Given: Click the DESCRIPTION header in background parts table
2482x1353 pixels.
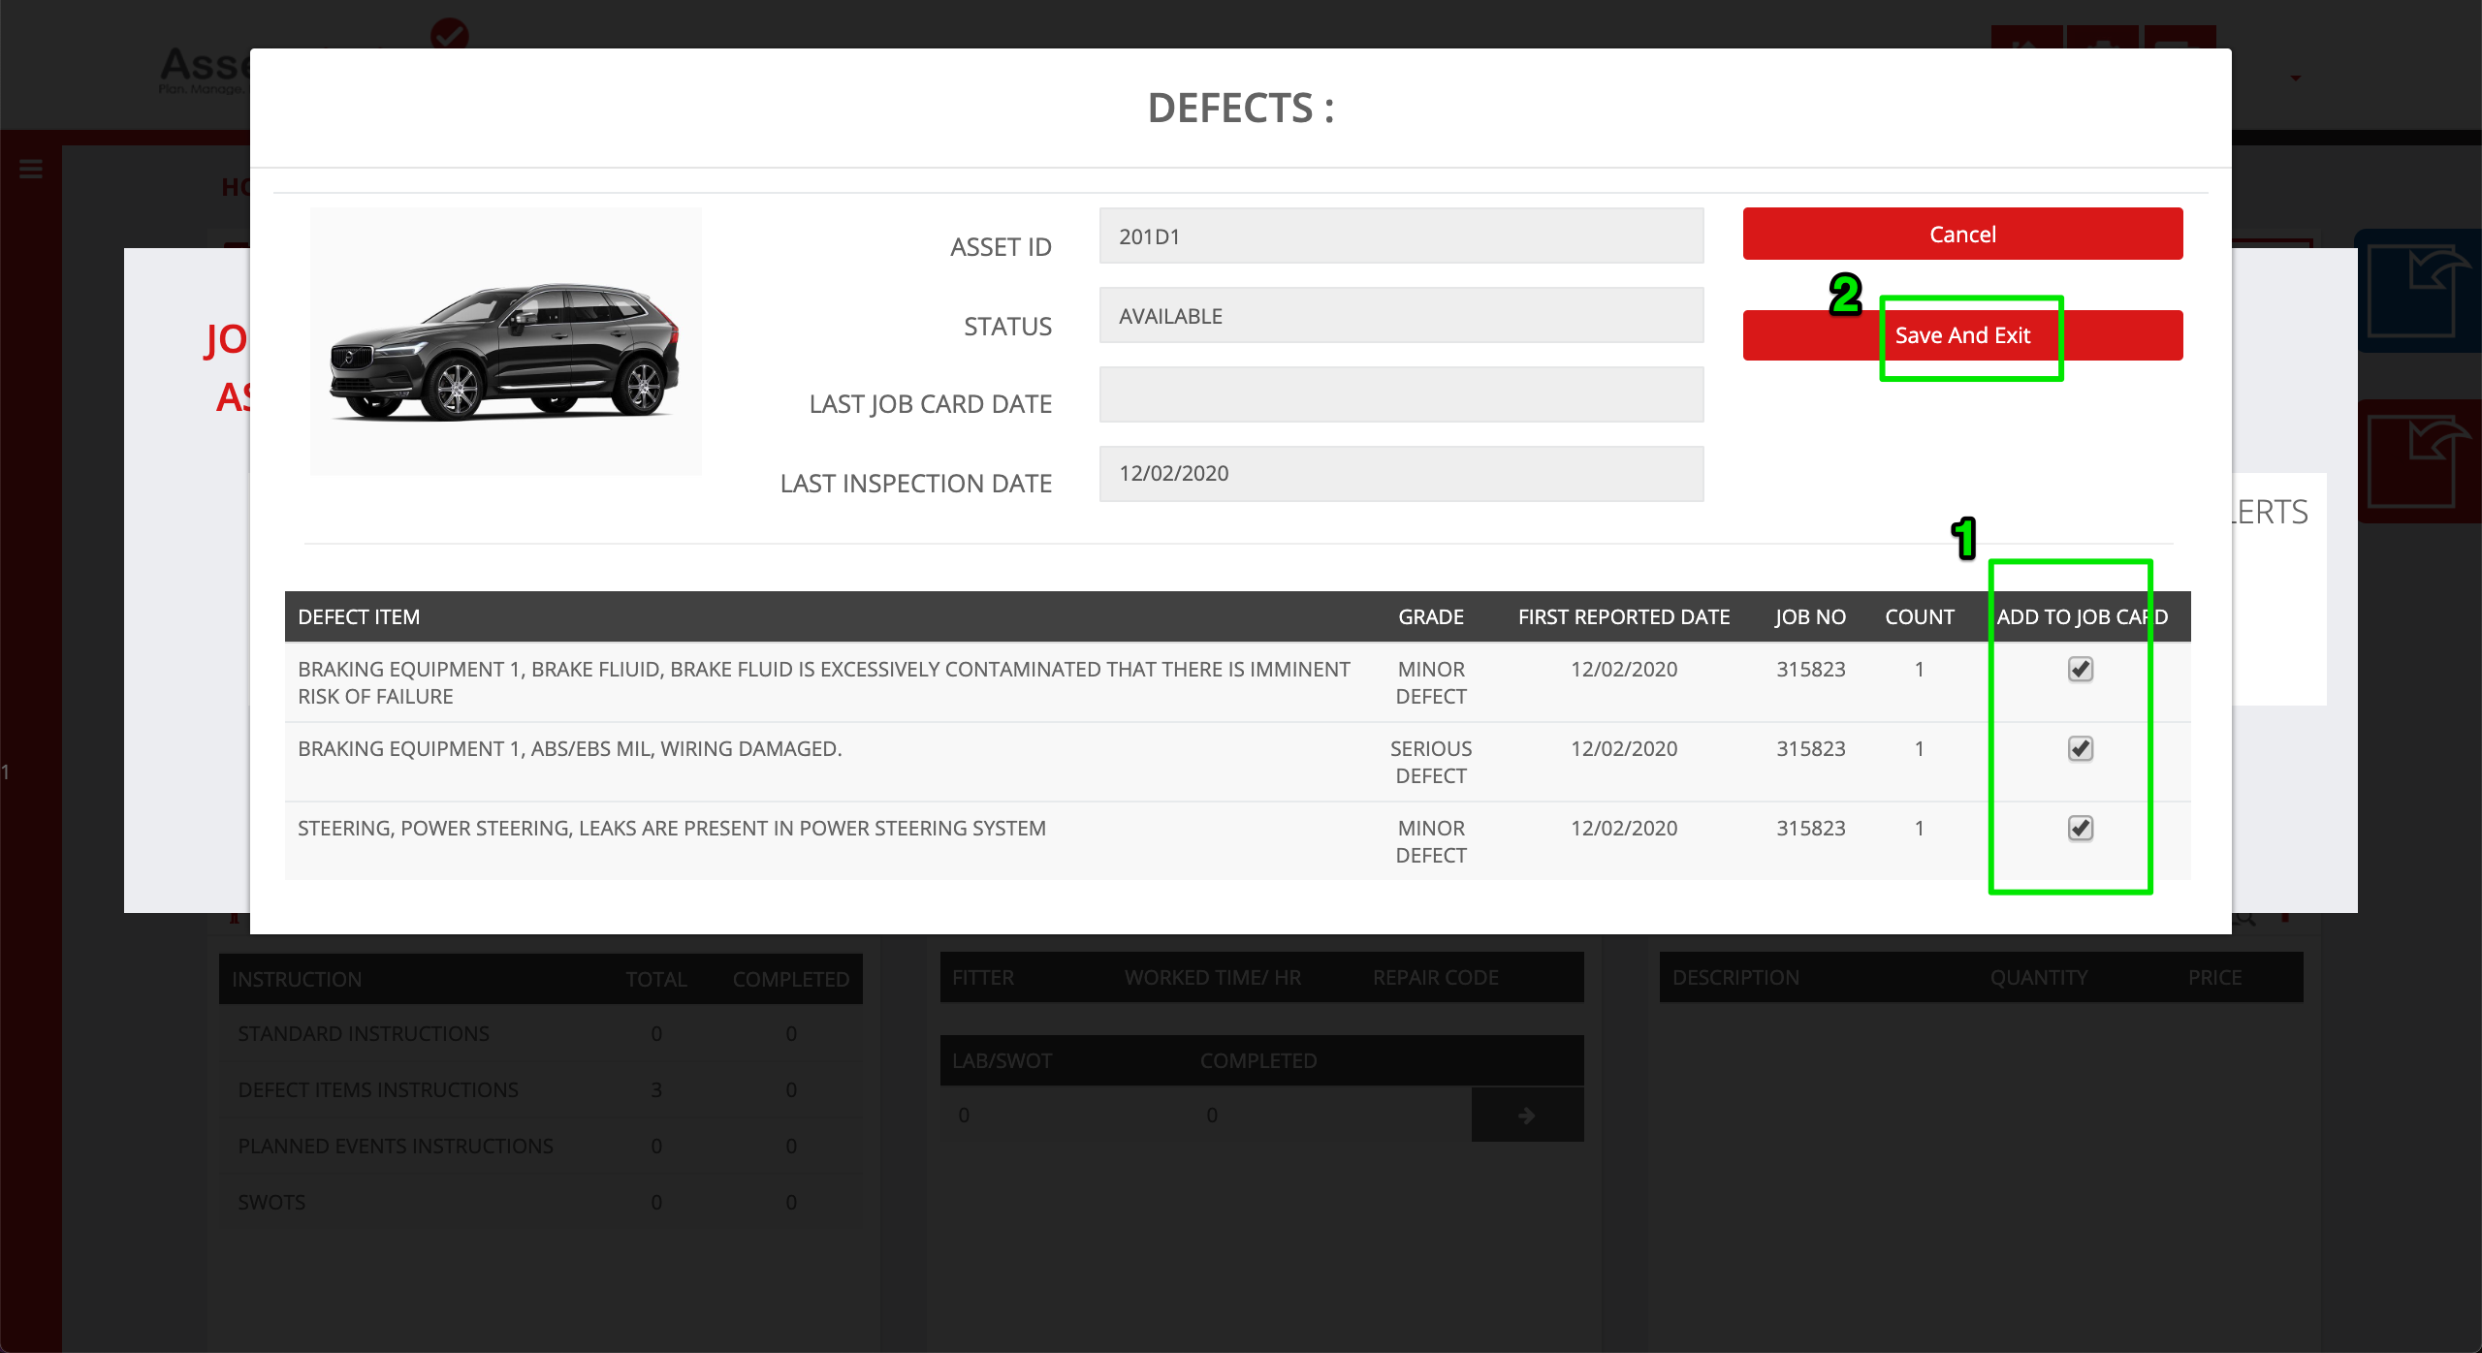Looking at the screenshot, I should [1735, 977].
